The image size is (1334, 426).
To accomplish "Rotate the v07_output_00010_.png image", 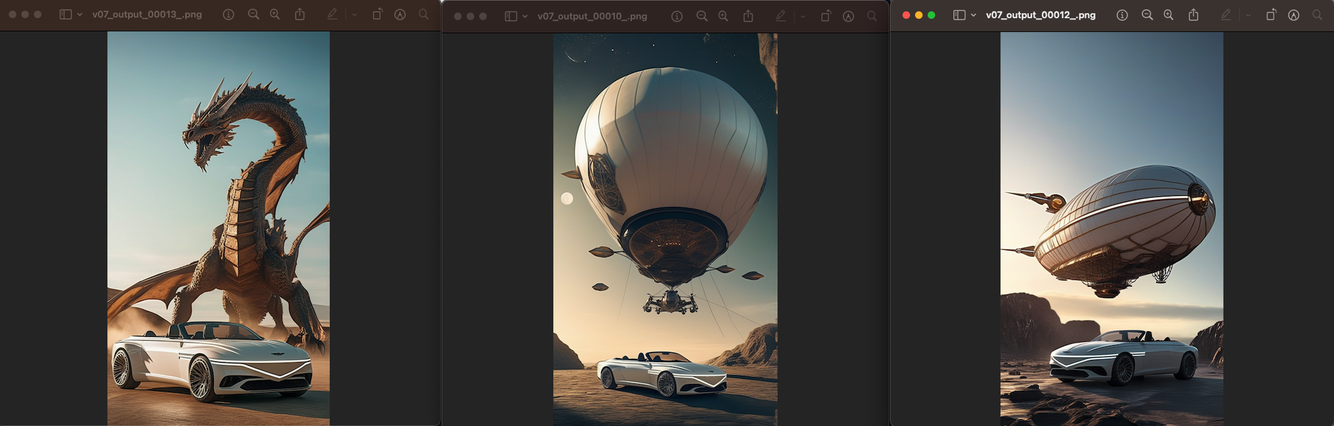I will [826, 16].
